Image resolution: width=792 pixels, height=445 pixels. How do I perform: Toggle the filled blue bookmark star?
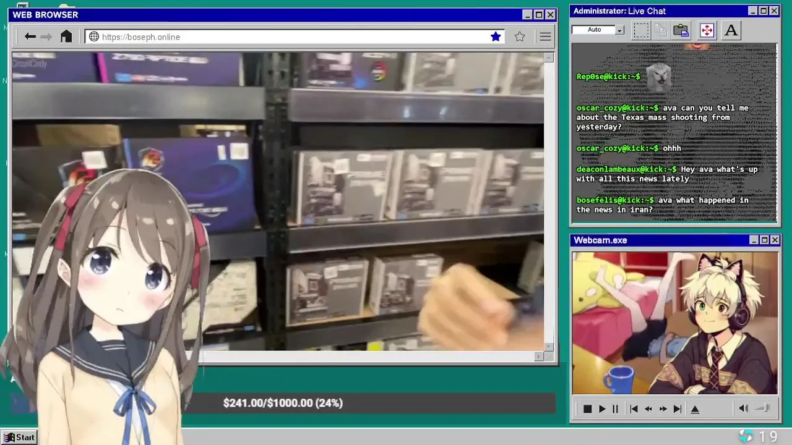click(496, 37)
